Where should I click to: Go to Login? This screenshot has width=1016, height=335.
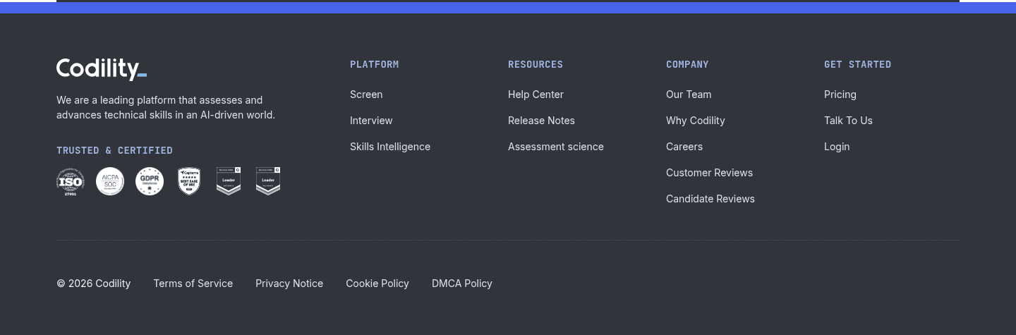click(x=837, y=147)
